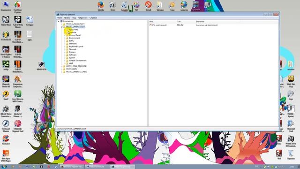The height and width of the screenshot is (169, 300).
Task: Collapse the HKEY_CURRENT_USER arrow
Action: [x=61, y=27]
